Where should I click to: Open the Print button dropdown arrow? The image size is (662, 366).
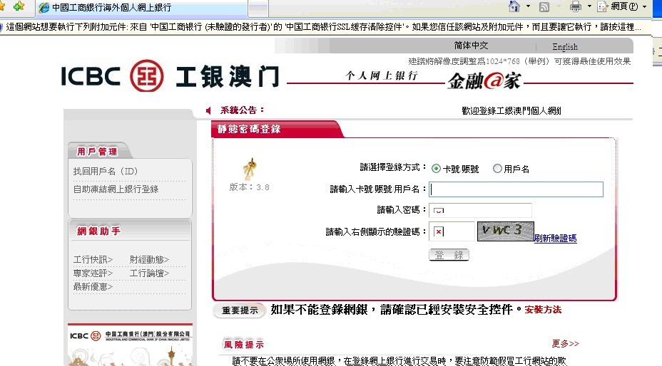(589, 6)
